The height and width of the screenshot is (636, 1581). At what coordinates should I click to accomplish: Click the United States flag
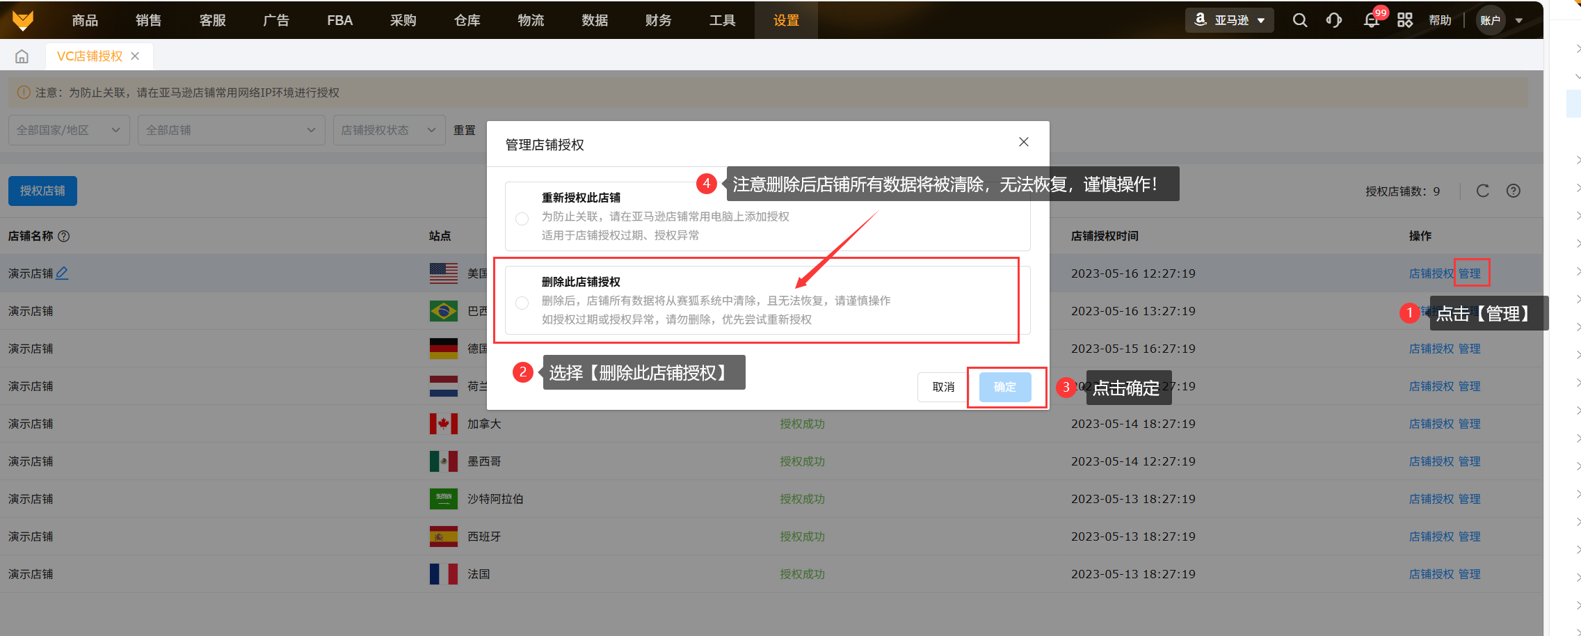[x=444, y=273]
